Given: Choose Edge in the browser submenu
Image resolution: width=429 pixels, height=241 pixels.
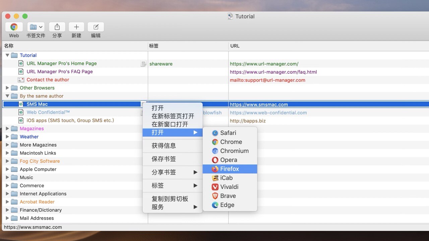Looking at the screenshot, I should pyautogui.click(x=230, y=205).
